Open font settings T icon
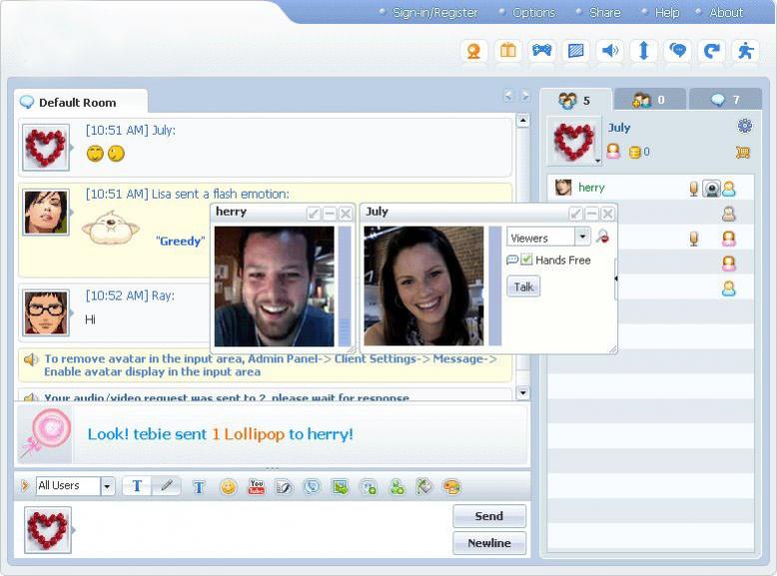 point(199,487)
